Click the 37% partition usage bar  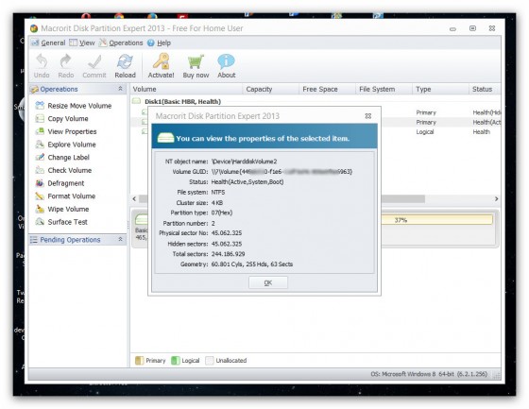[436, 220]
